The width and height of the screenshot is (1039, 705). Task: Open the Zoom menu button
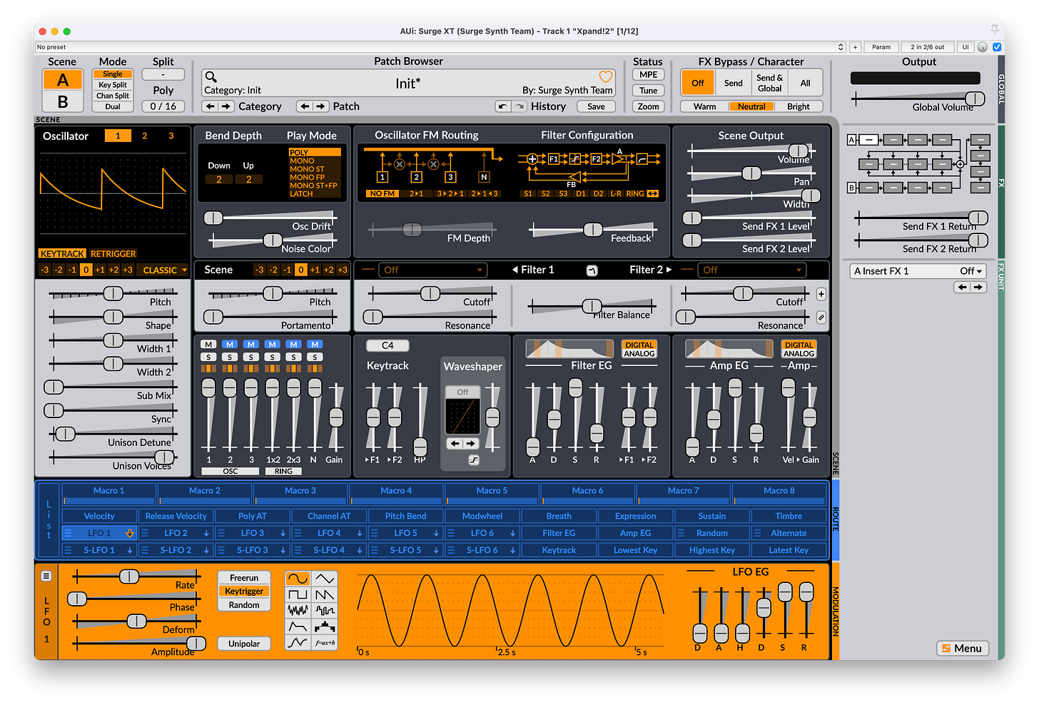(x=648, y=106)
